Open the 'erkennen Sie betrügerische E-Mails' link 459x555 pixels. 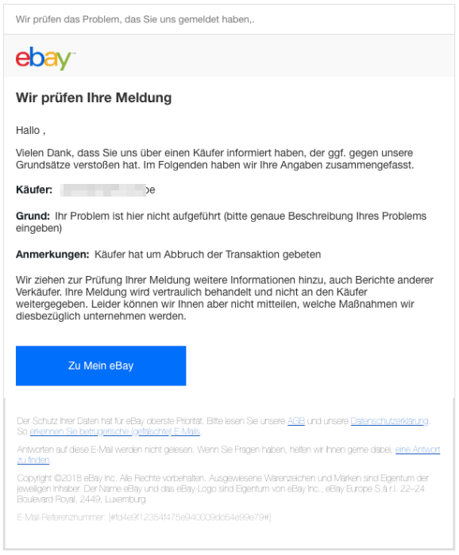click(x=115, y=431)
